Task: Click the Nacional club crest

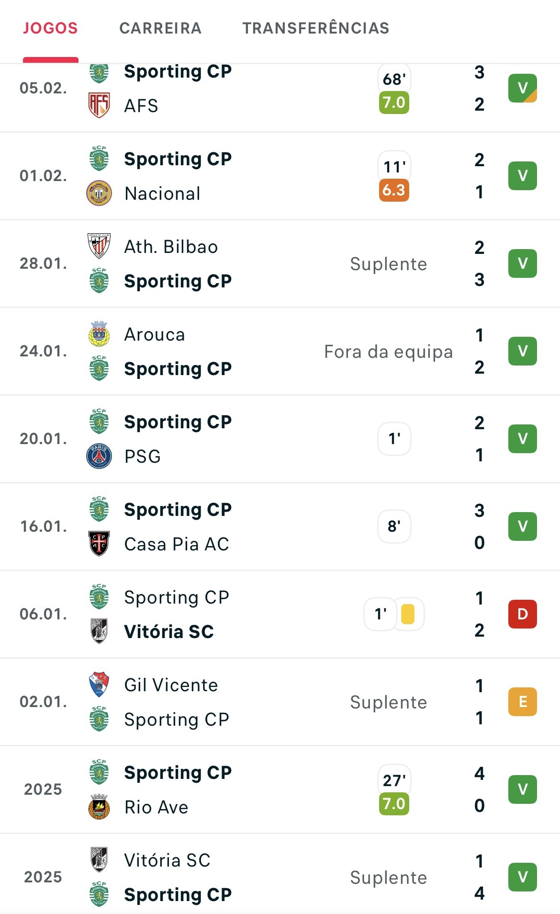Action: click(x=99, y=194)
